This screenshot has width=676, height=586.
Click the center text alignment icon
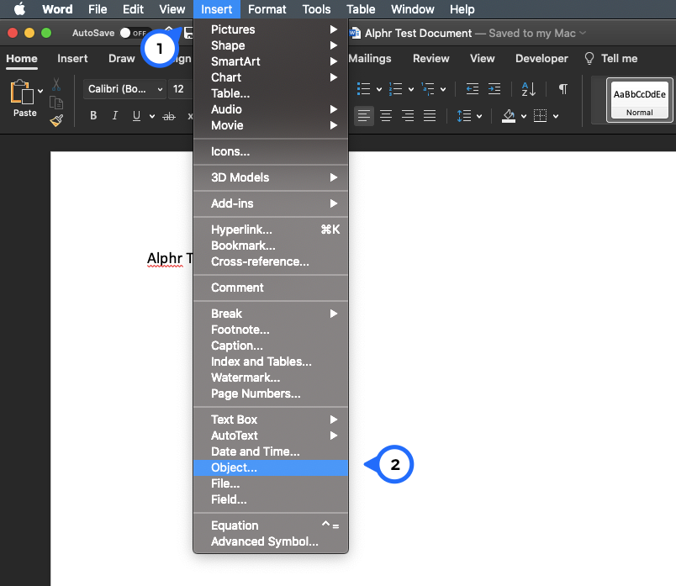tap(386, 116)
